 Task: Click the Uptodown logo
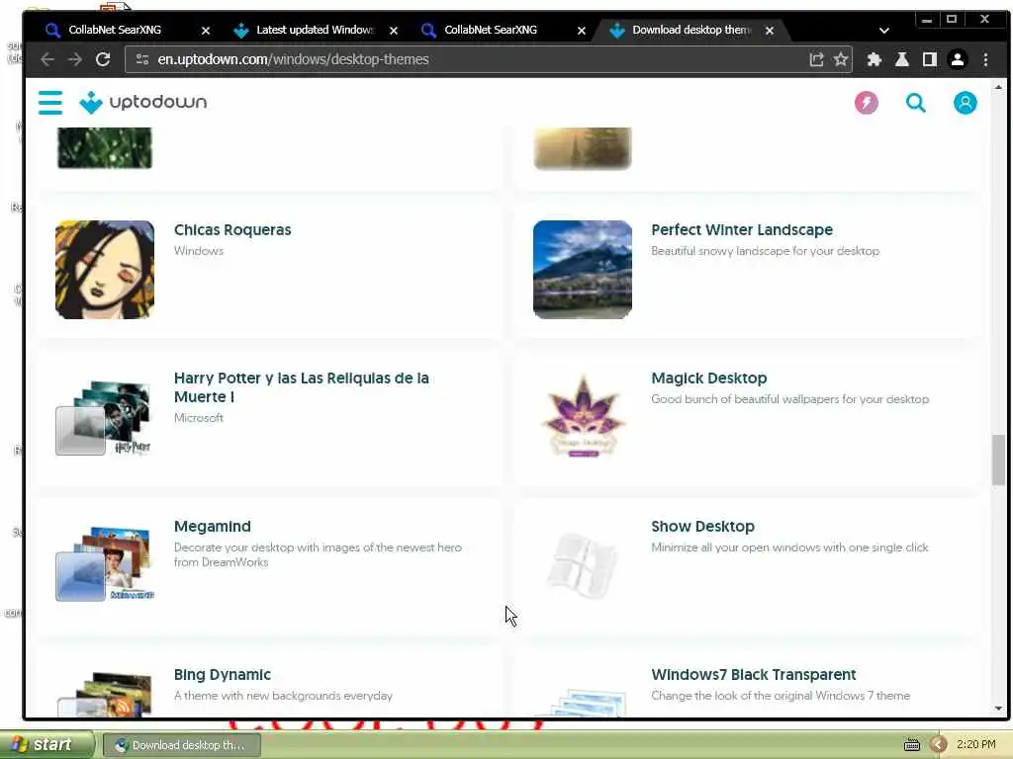click(x=142, y=102)
